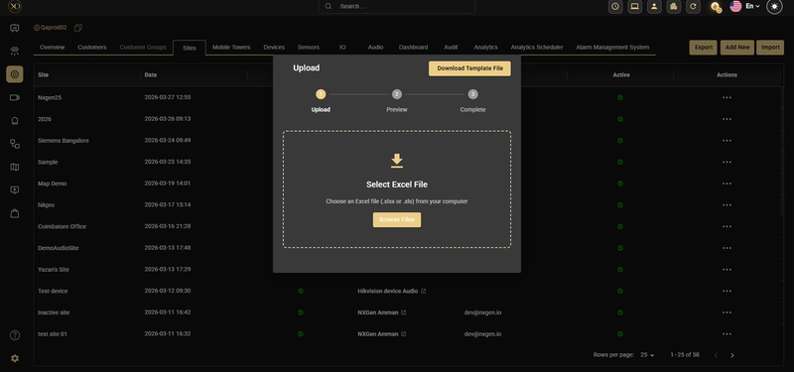Click the Import button
Image resolution: width=794 pixels, height=372 pixels.
[770, 47]
